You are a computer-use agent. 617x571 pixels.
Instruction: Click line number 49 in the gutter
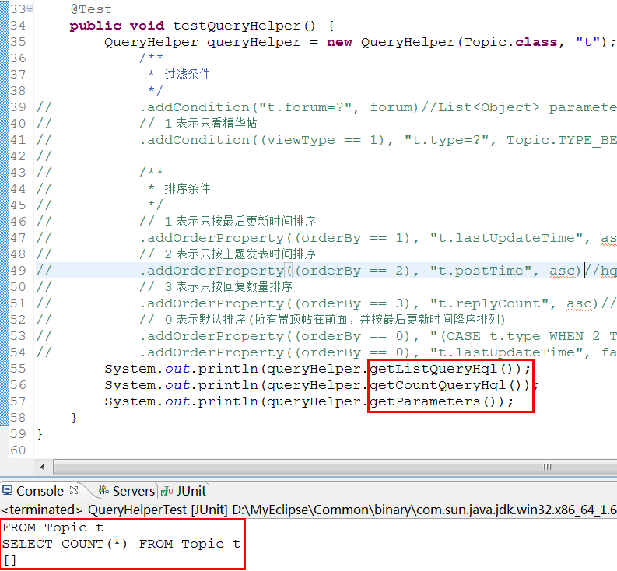[18, 271]
